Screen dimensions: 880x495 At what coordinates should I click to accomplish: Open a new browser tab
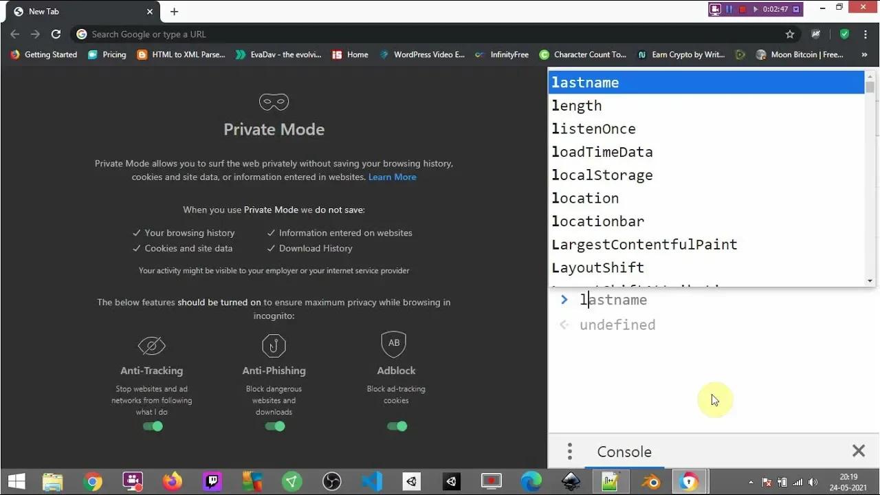[174, 12]
